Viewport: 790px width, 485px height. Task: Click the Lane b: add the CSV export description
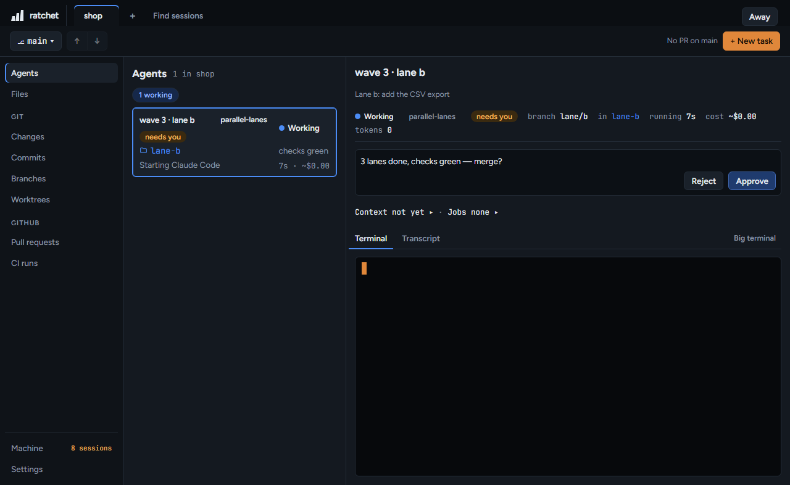(402, 94)
